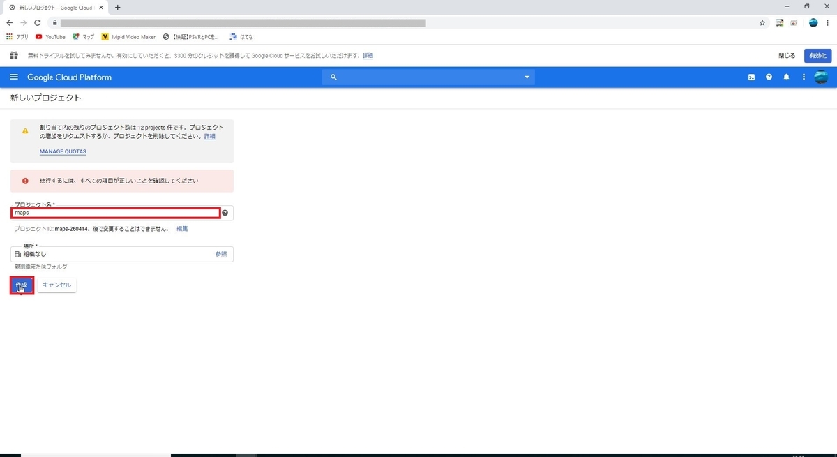837x457 pixels.
Task: Click the organization grid icon in 場所 field
Action: (x=18, y=255)
